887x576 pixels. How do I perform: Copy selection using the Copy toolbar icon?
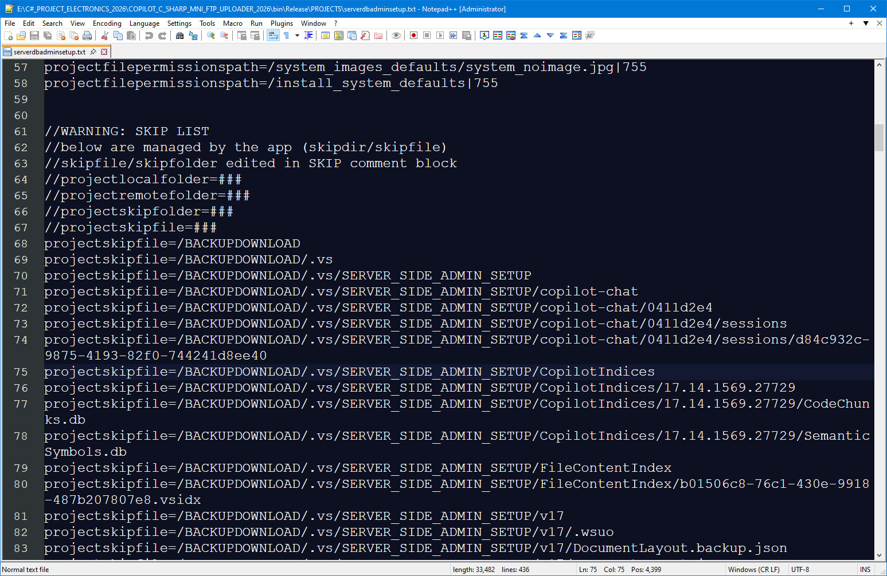coord(118,35)
